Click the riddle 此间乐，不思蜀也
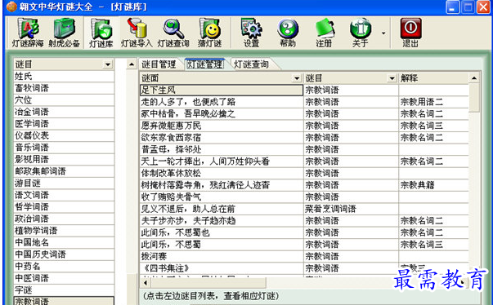Image resolution: width=493 pixels, height=305 pixels. point(222,232)
